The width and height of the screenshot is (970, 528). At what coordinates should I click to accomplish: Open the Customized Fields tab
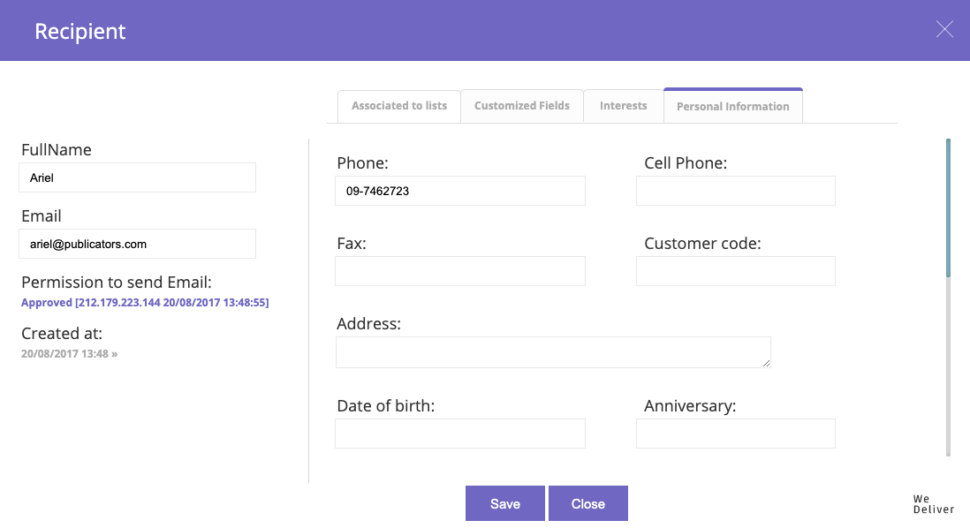(x=521, y=106)
